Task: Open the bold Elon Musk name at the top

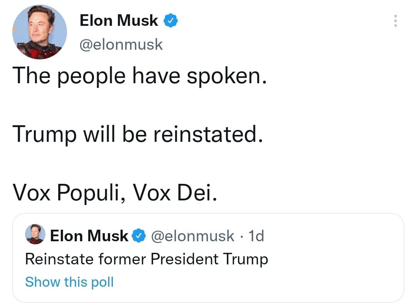Action: coord(119,21)
